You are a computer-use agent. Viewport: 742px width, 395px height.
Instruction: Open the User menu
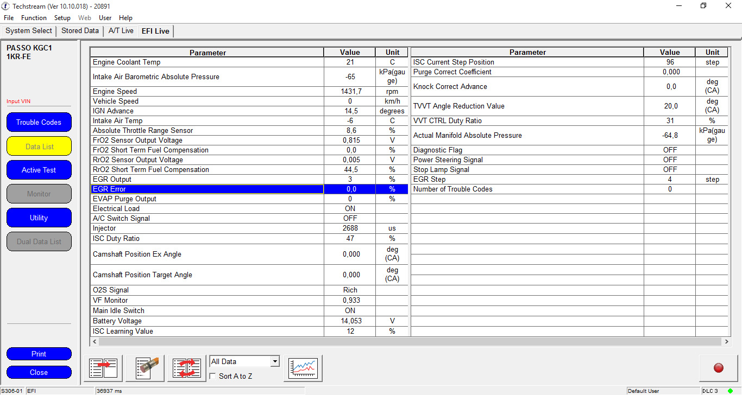pyautogui.click(x=105, y=18)
